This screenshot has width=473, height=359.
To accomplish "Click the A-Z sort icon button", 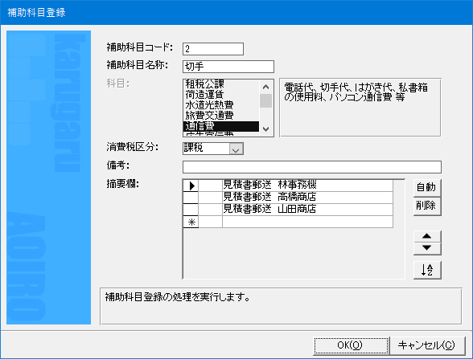I will (x=427, y=270).
